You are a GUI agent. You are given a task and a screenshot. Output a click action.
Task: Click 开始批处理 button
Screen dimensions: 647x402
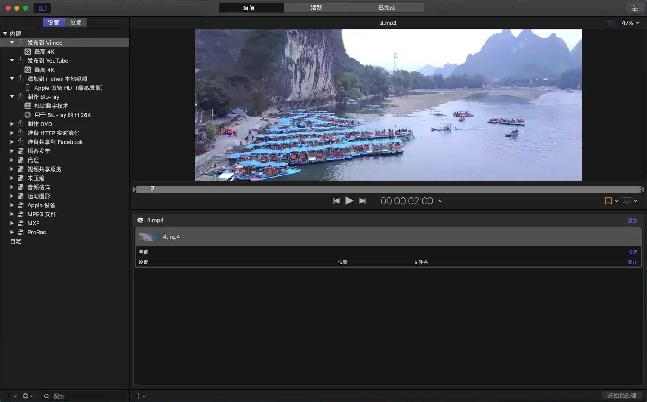point(622,396)
